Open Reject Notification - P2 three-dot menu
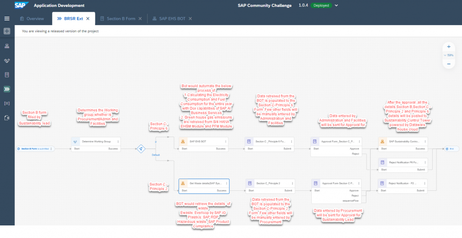The height and width of the screenshot is (238, 462). [x=425, y=184]
